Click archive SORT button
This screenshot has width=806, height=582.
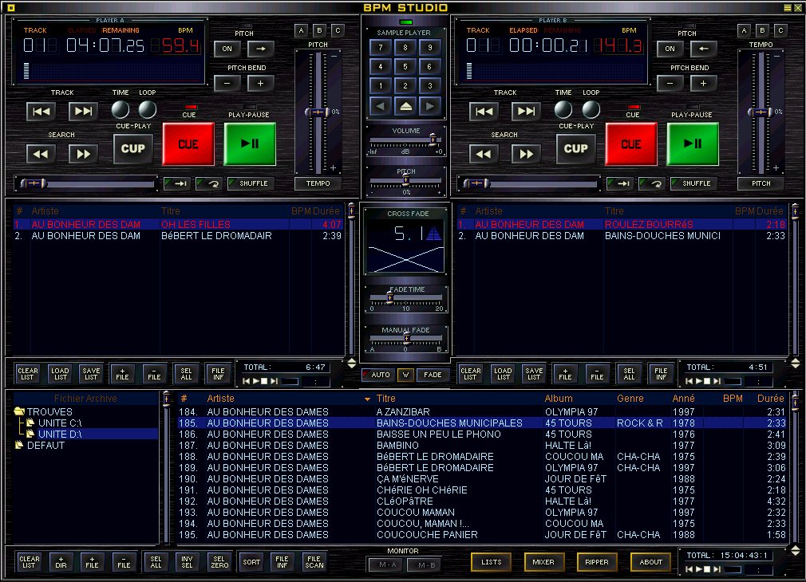pos(251,562)
